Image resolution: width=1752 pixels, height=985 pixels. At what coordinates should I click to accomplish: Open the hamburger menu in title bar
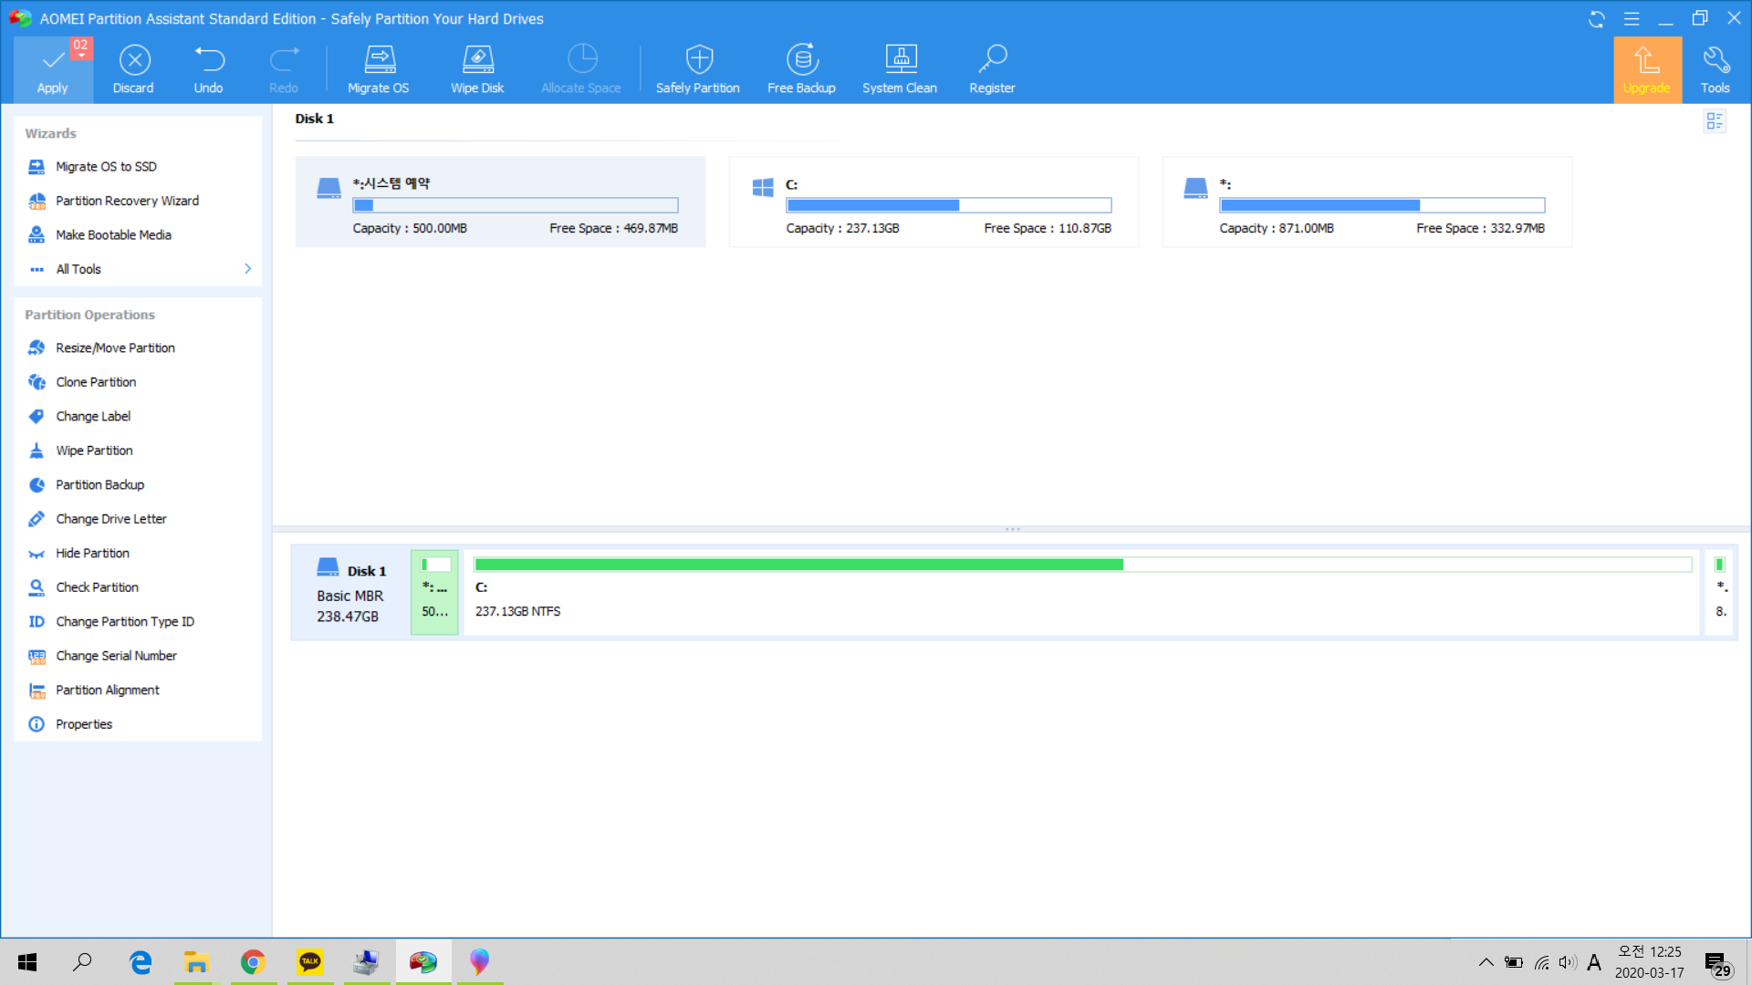pos(1632,18)
